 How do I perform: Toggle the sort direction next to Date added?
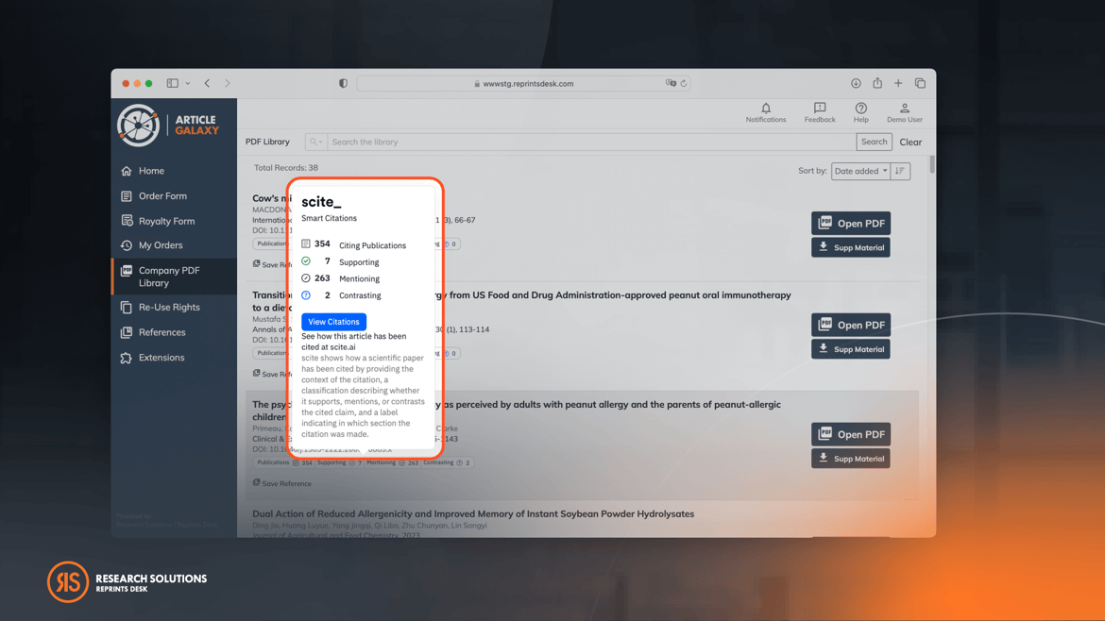(899, 170)
